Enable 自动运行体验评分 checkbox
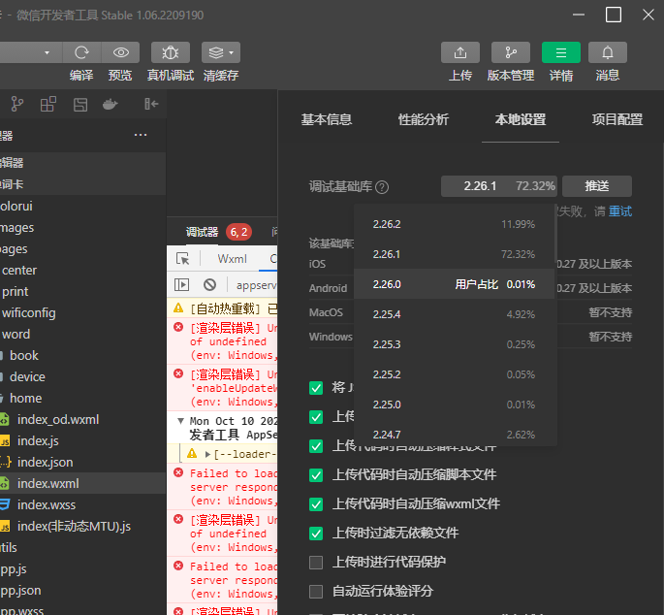Viewport: 664px width, 615px height. pos(316,592)
